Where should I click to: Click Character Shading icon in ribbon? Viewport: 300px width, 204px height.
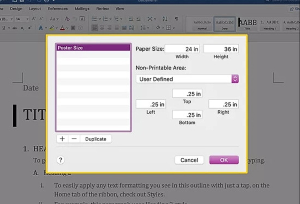73,28
